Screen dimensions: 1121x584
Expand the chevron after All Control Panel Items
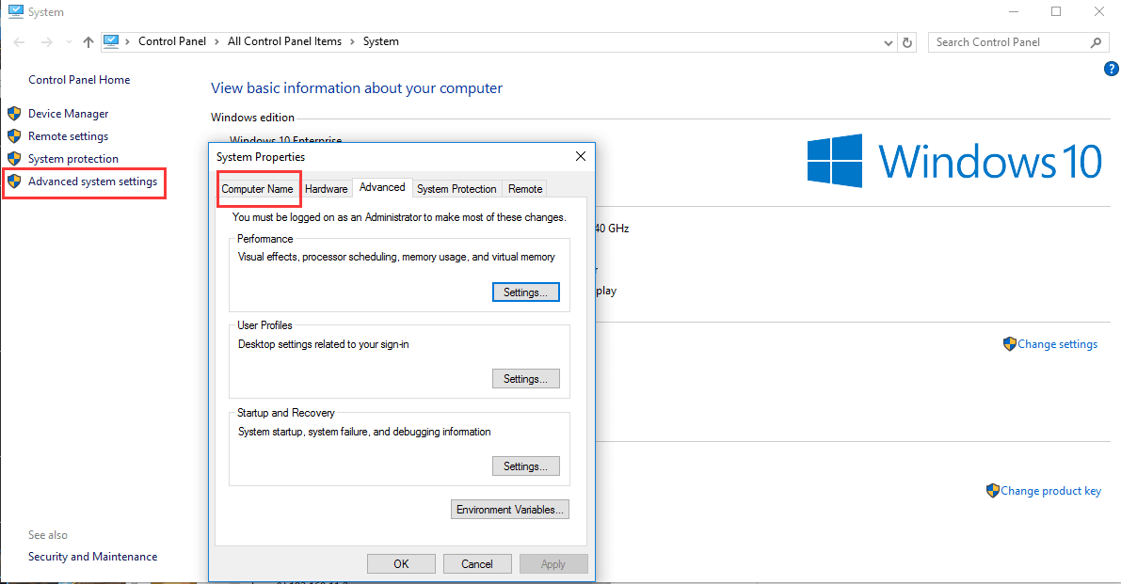[352, 42]
